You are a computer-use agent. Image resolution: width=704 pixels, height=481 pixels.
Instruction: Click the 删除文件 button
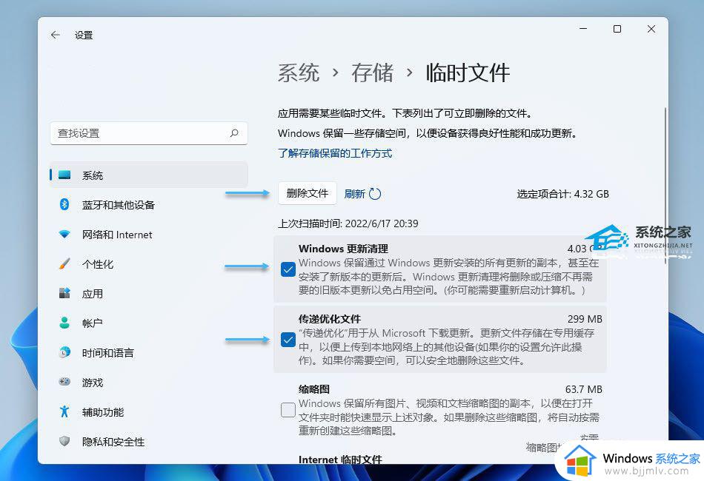307,193
